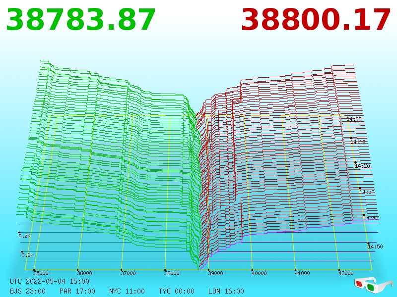Screen dimensions: 397x297
Task: Click the 37000 price axis label
Action: (128, 273)
